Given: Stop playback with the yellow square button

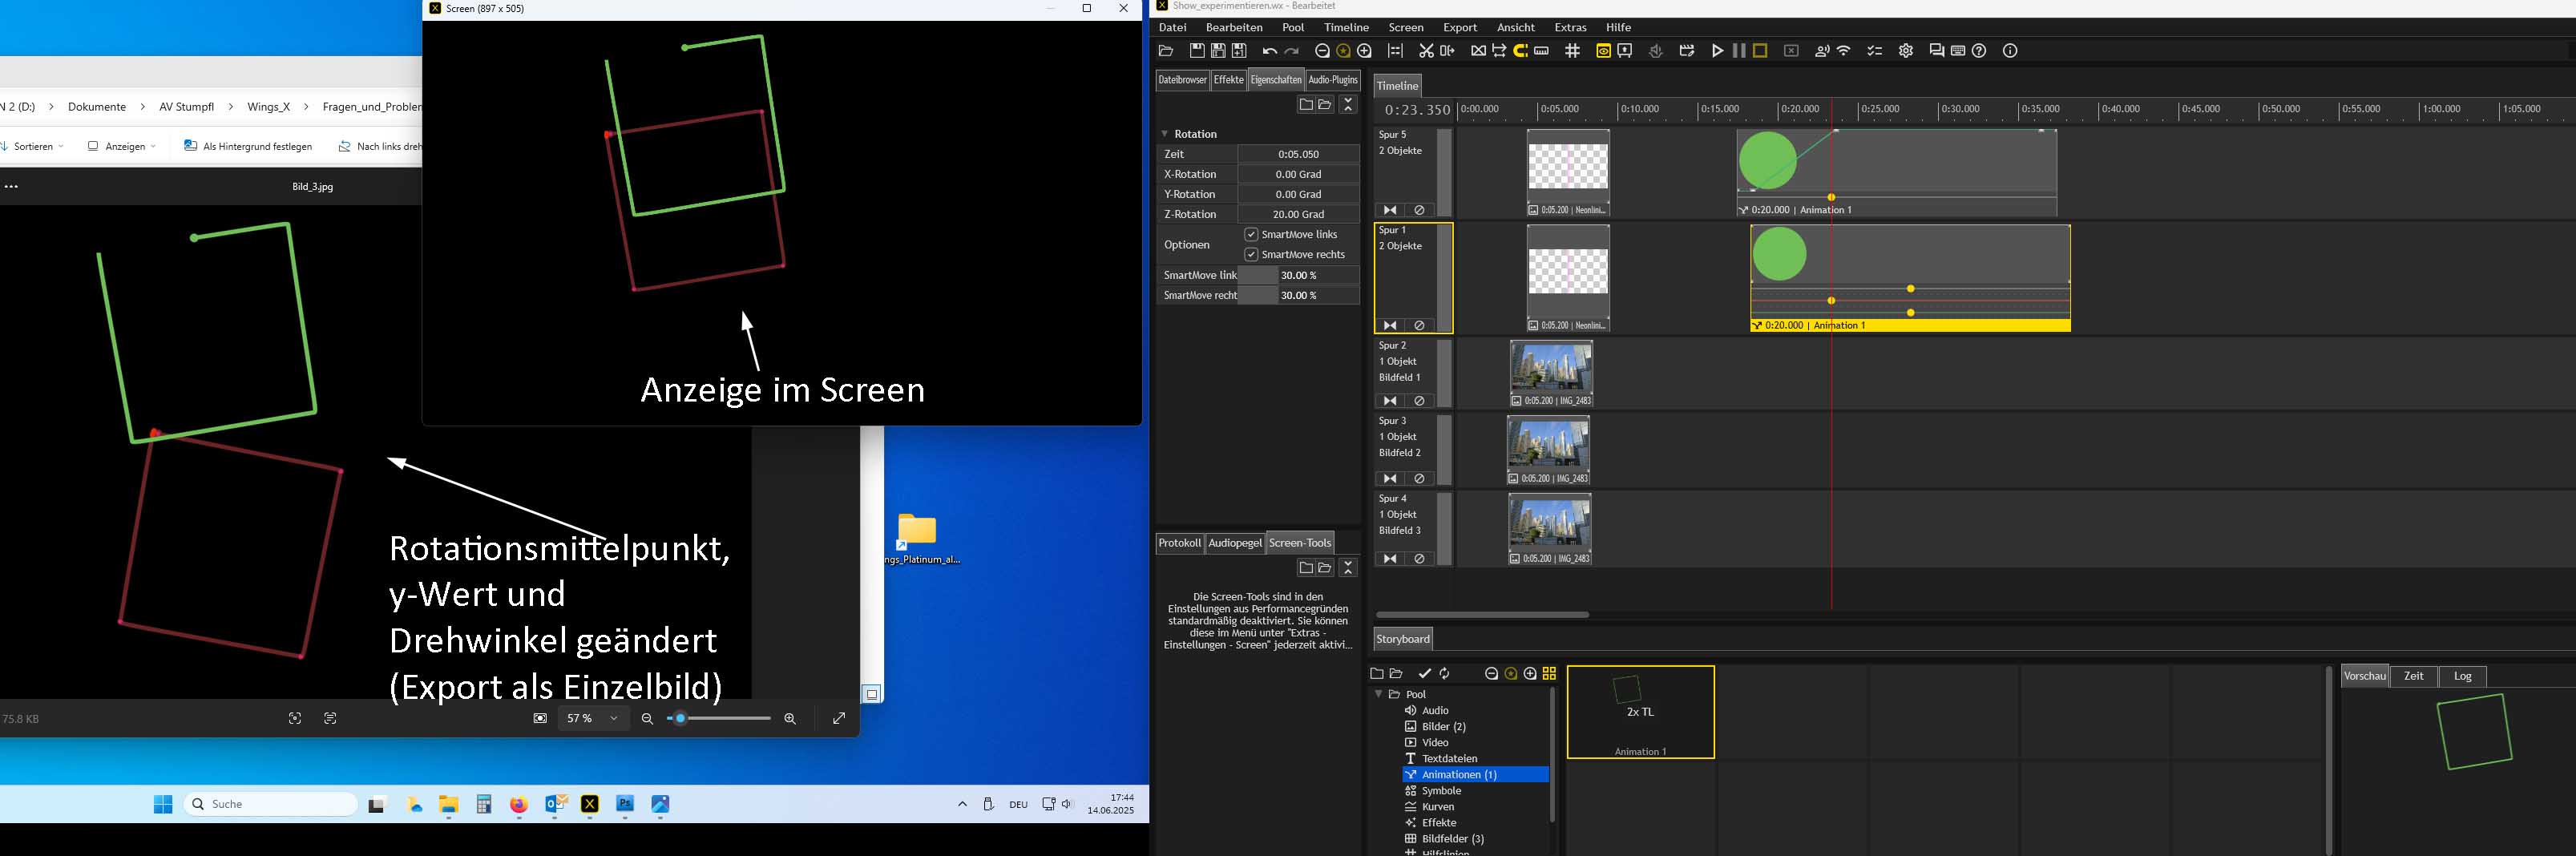Looking at the screenshot, I should point(1761,51).
